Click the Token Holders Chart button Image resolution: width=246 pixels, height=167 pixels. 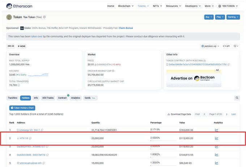22,108
